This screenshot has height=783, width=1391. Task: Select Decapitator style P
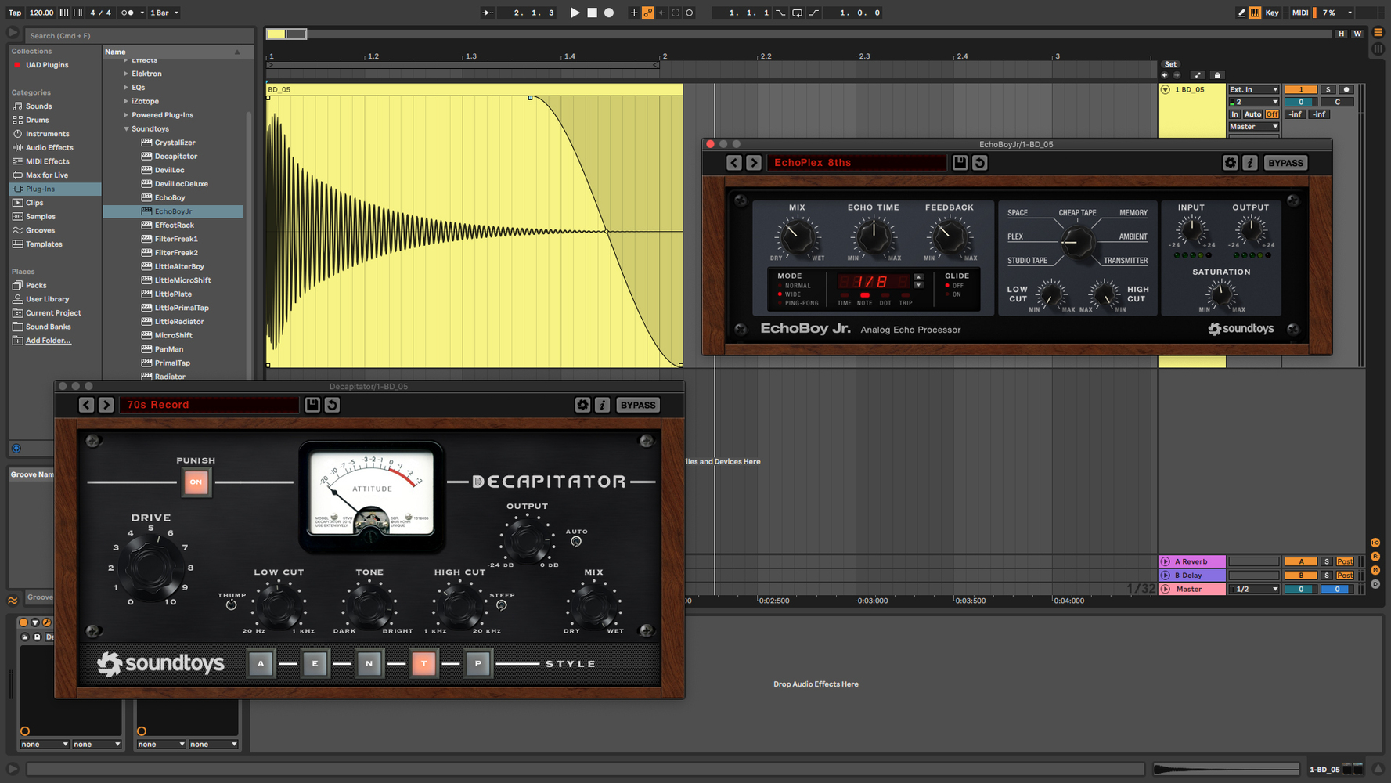click(x=477, y=664)
